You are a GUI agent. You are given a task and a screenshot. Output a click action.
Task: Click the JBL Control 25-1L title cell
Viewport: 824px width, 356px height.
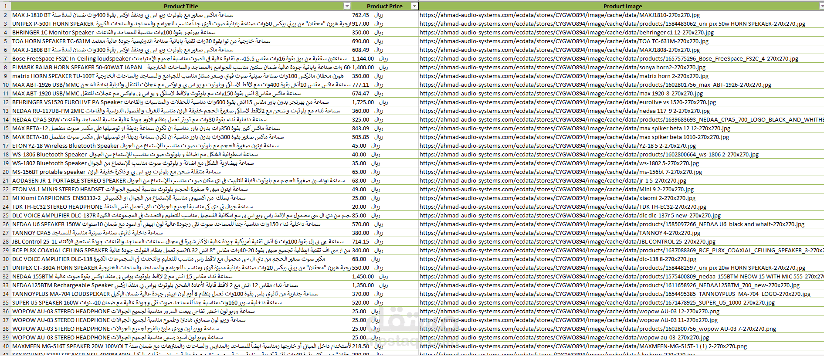pos(181,241)
